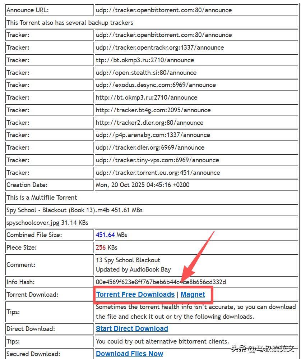Click Start Direct Download
The width and height of the screenshot is (301, 359).
pos(132,328)
